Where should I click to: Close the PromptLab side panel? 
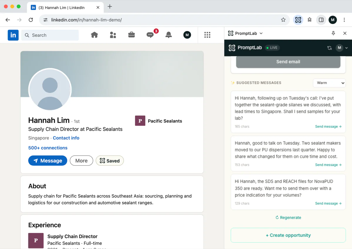[x=345, y=33]
